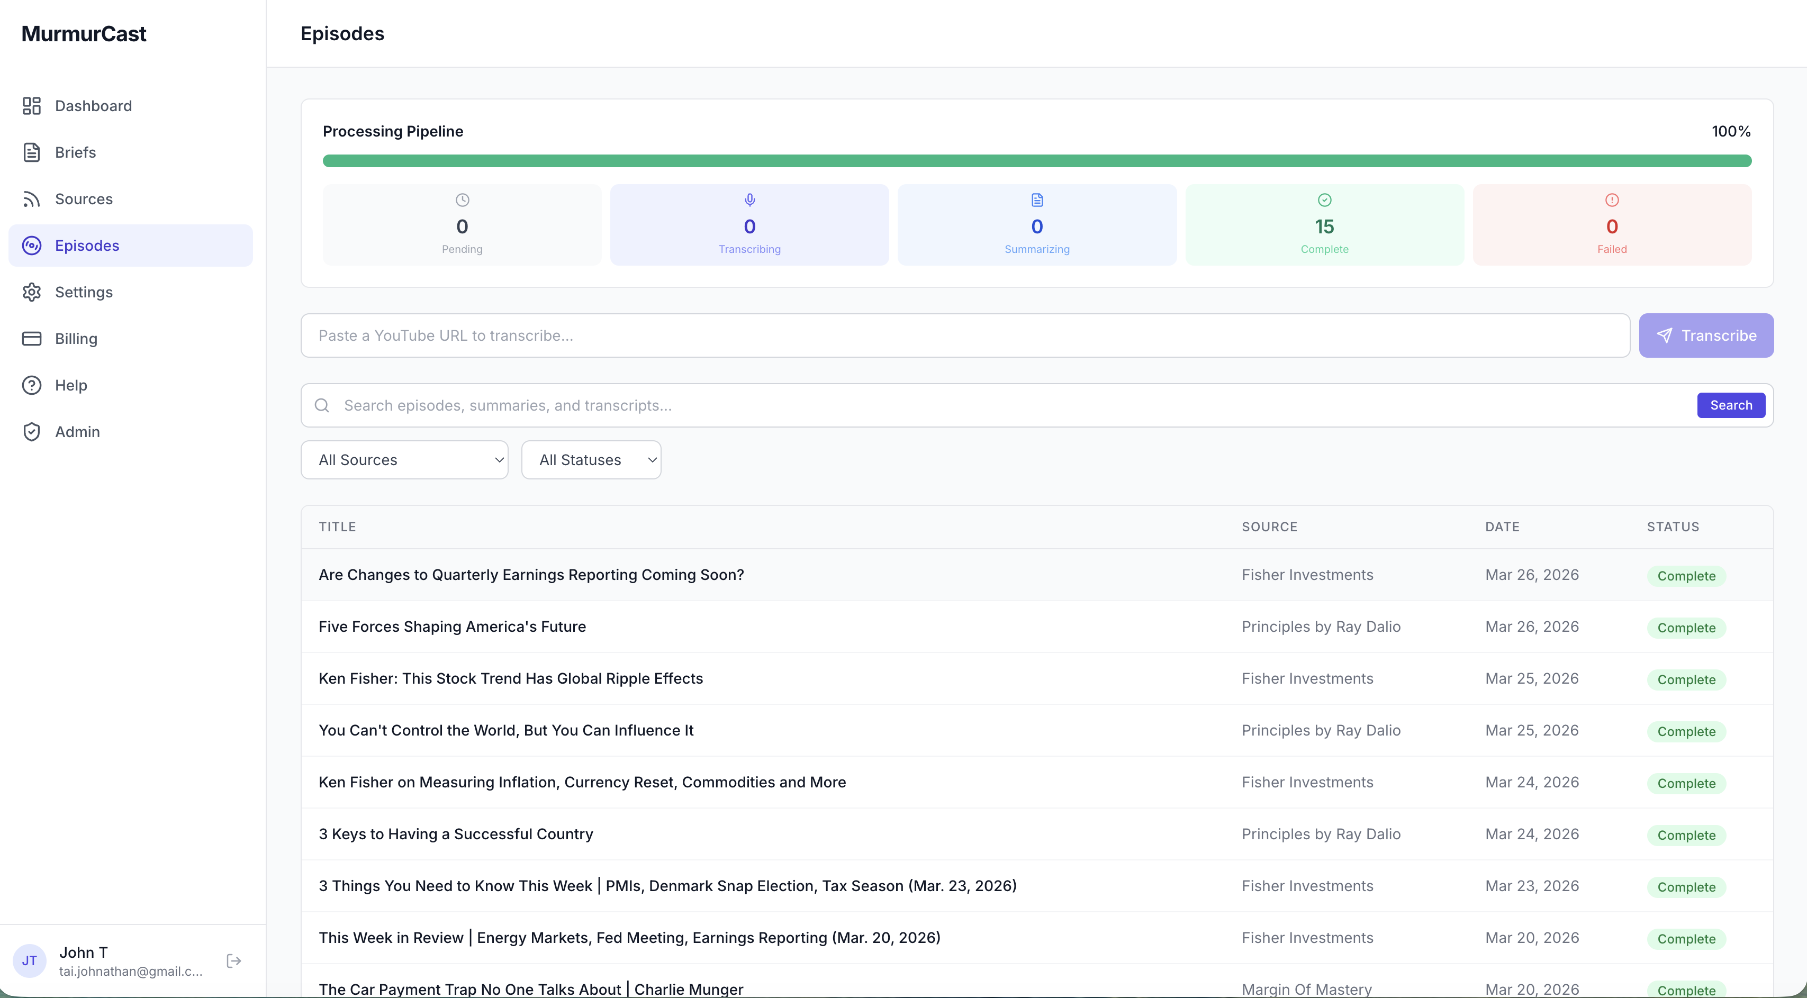Click the Help question mark icon

tap(32, 385)
